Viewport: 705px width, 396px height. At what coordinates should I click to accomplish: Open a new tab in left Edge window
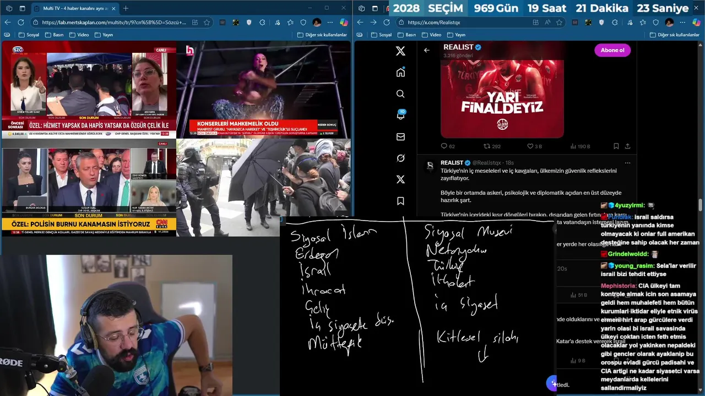pos(126,8)
